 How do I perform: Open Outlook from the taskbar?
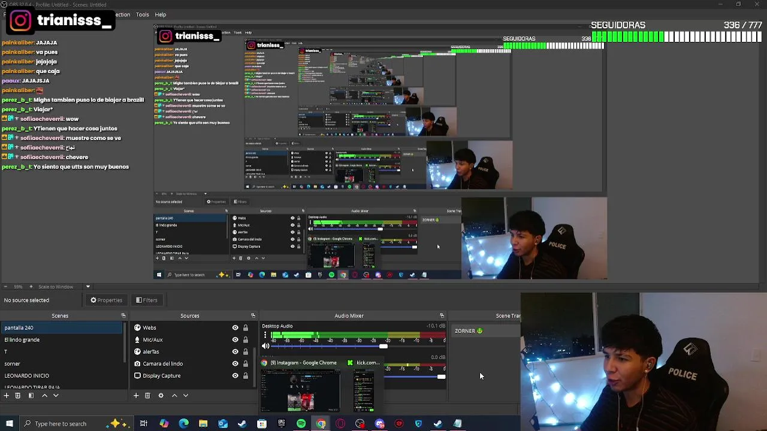pos(223,424)
